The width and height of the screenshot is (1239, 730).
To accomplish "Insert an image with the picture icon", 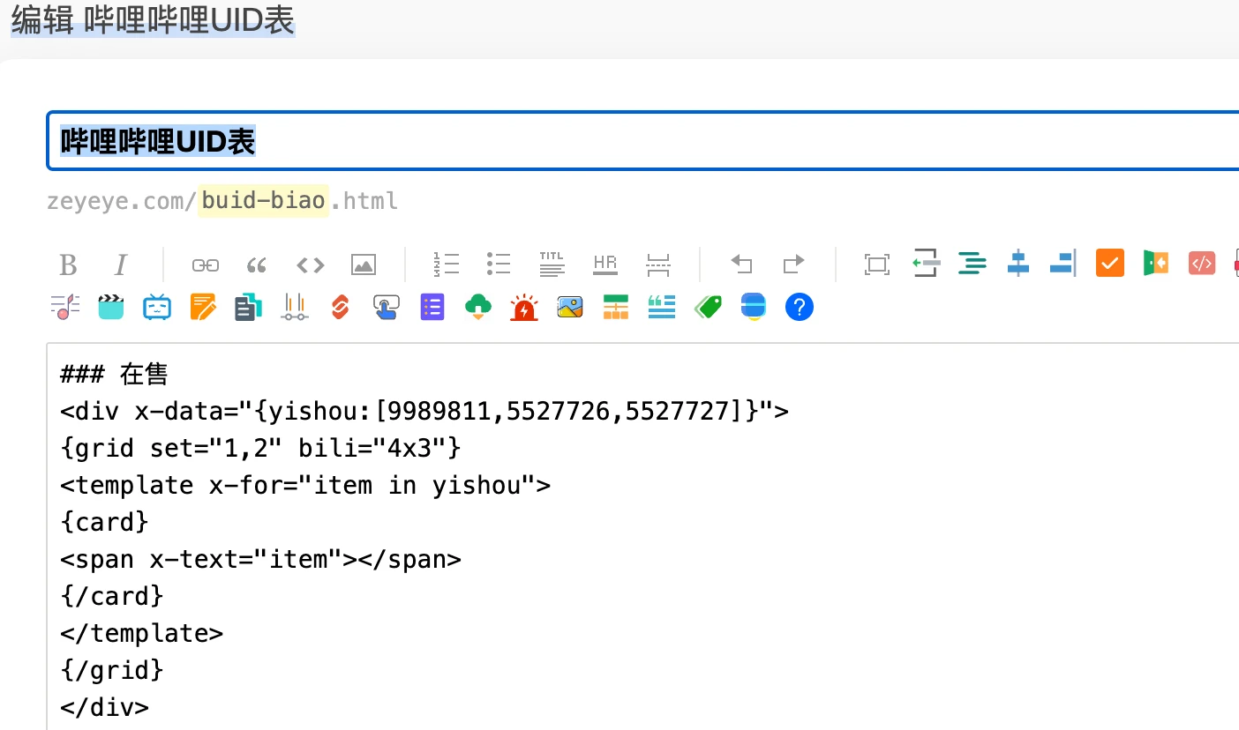I will (x=364, y=264).
